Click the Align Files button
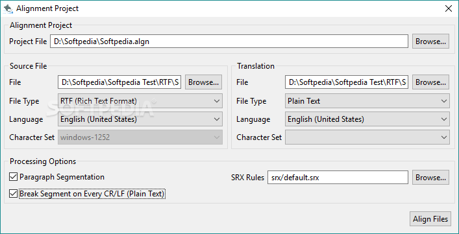 (x=430, y=219)
